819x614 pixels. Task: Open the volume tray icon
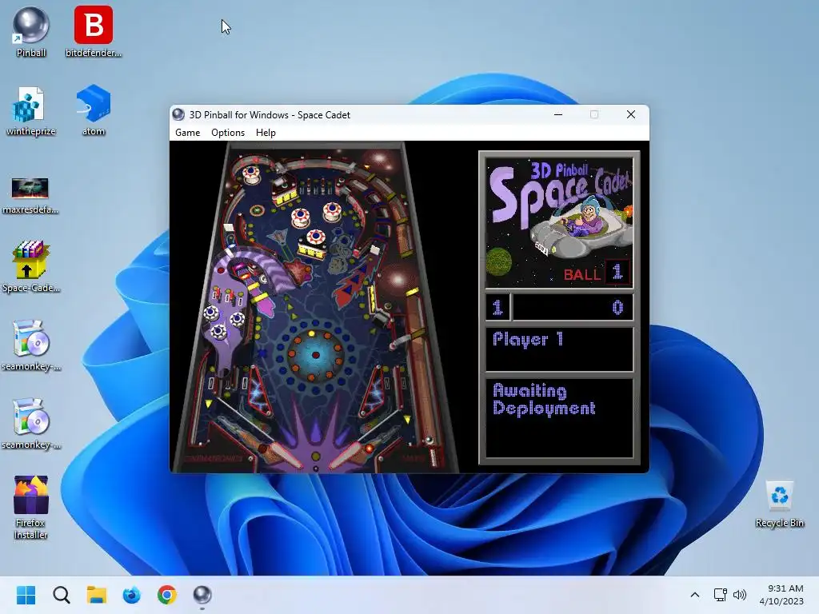[x=740, y=595]
